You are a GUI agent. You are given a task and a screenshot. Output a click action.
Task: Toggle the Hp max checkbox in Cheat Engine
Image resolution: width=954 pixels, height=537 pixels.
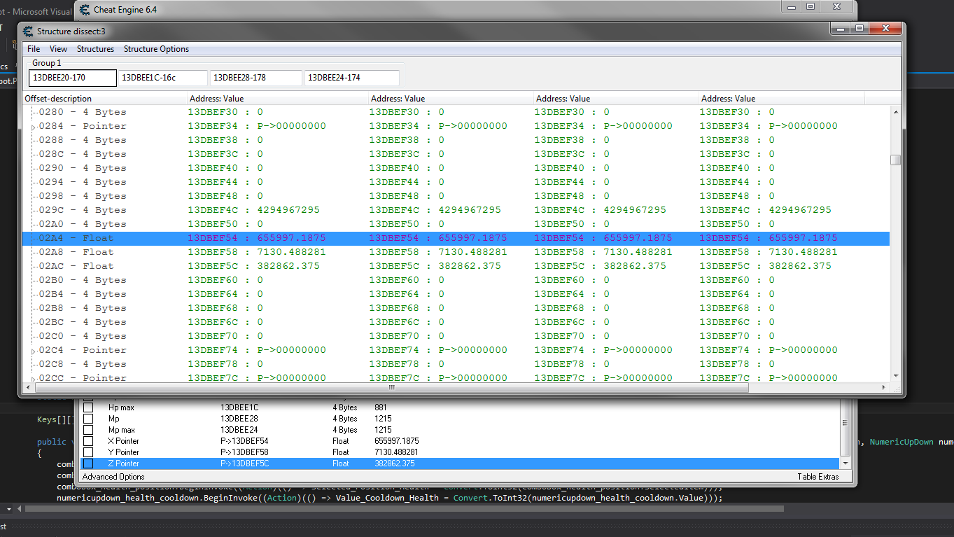tap(88, 407)
